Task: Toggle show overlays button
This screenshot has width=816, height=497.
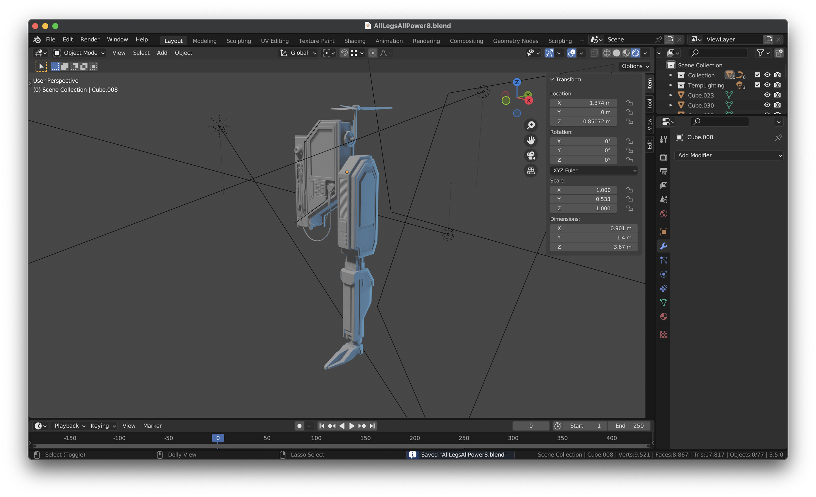Action: (571, 53)
